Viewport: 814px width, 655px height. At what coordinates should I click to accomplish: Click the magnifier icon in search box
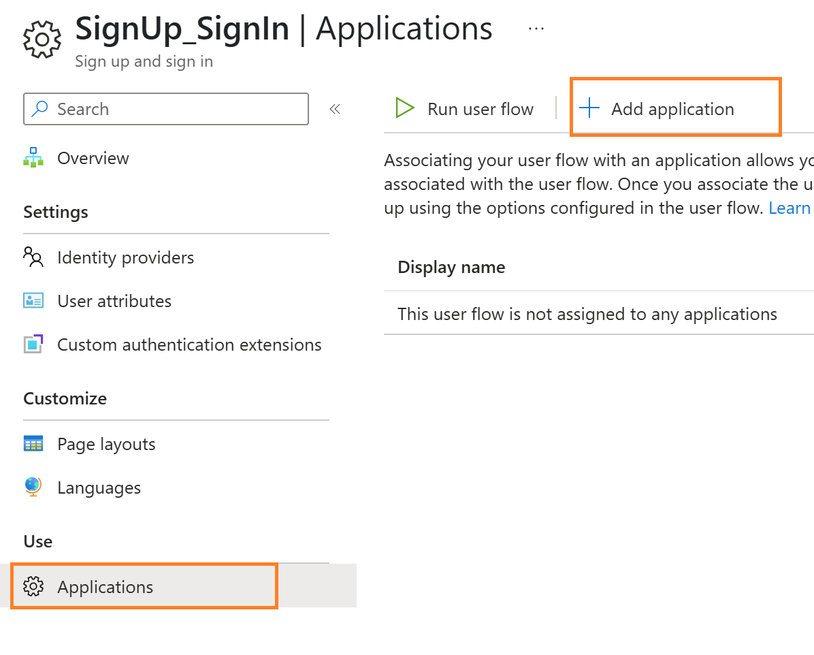click(39, 109)
